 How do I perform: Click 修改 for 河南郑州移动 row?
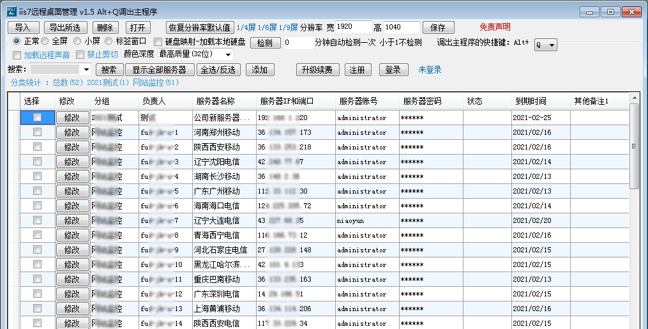[72, 132]
